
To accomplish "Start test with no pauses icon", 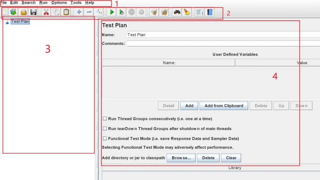I will (x=122, y=12).
